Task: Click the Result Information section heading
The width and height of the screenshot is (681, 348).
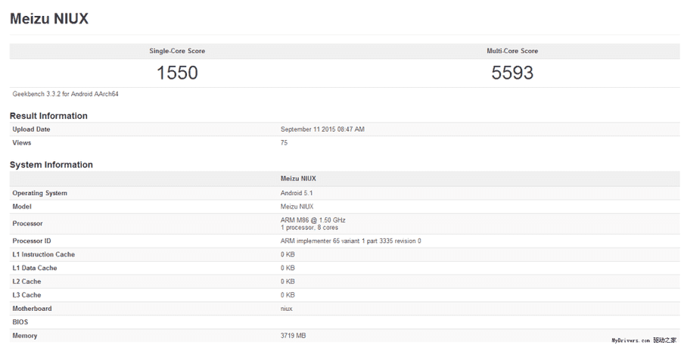Action: tap(48, 116)
